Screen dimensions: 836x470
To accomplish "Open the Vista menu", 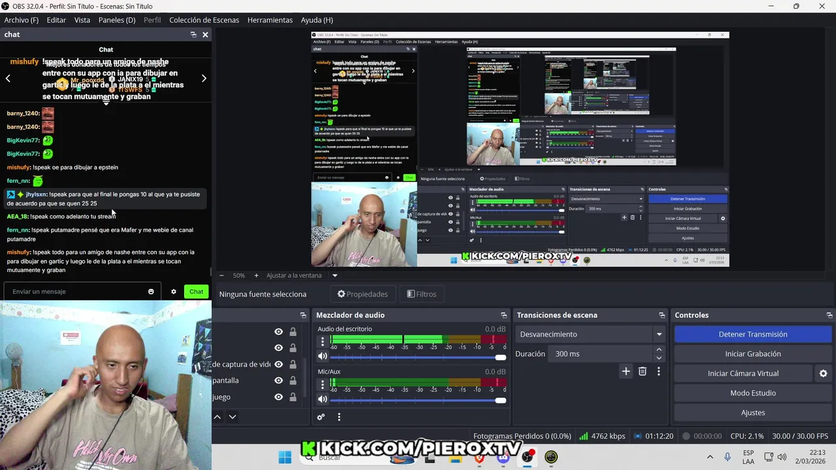I will click(x=82, y=20).
